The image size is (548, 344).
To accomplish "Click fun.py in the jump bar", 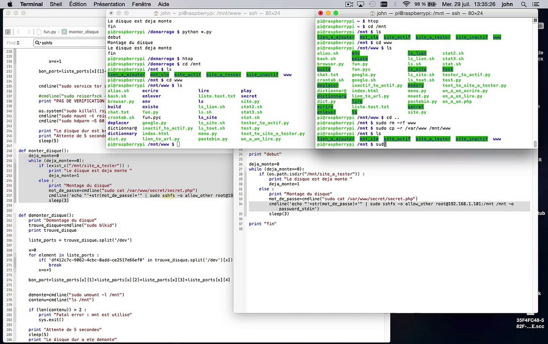I will (x=49, y=32).
